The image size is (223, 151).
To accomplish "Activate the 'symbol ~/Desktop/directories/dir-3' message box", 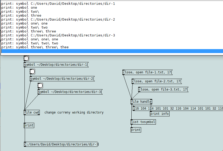I will click(x=70, y=92).
